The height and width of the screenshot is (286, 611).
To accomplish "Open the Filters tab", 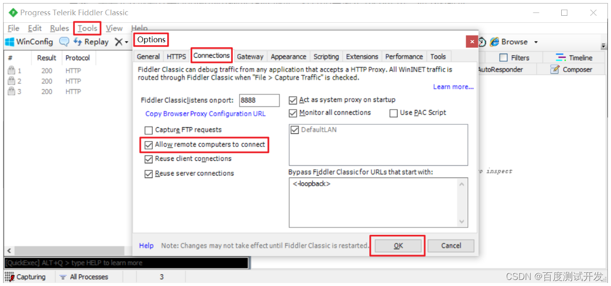I will tap(514, 58).
